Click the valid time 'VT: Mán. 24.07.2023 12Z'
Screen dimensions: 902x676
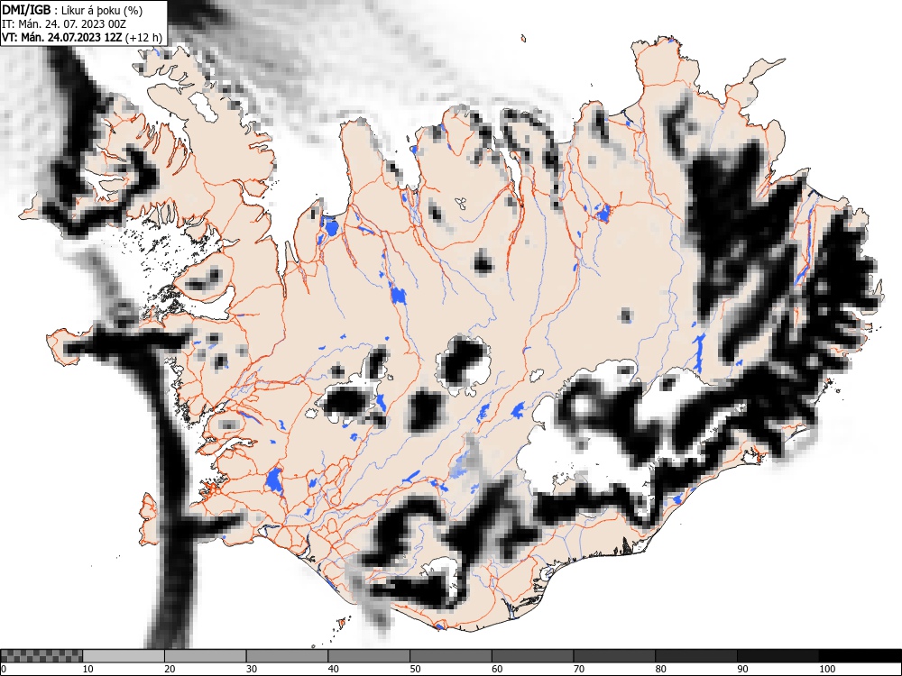pos(63,38)
